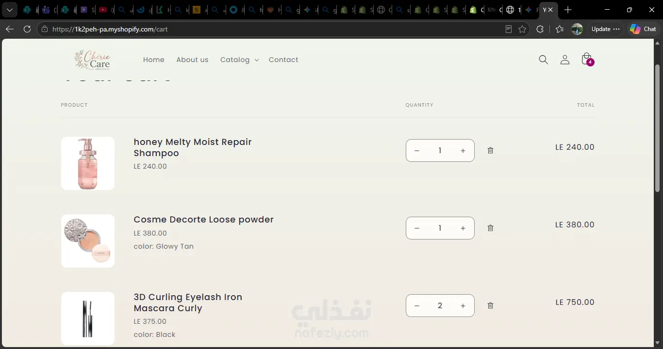This screenshot has height=349, width=663.
Task: Open the Contact page link
Action: [x=283, y=60]
